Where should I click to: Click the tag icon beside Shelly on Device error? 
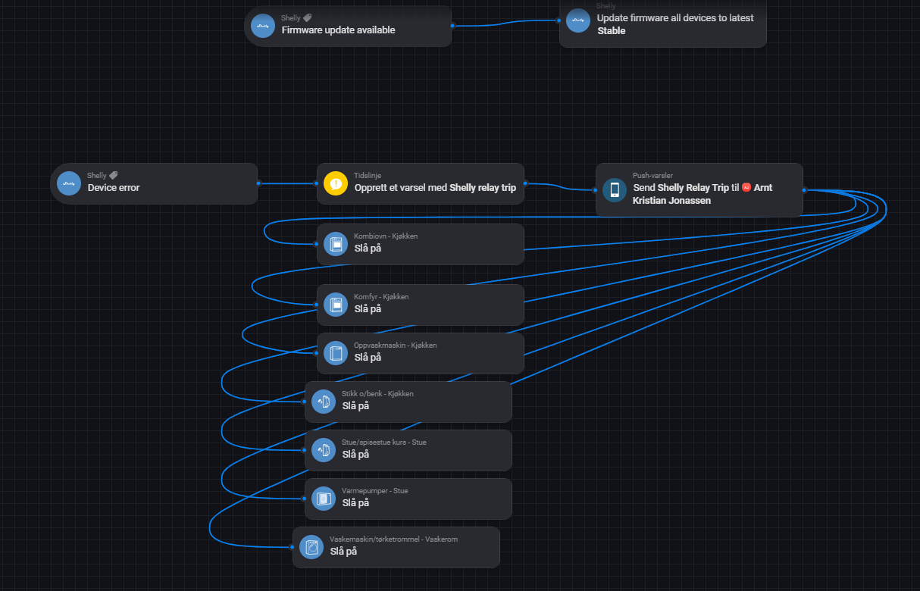click(114, 175)
